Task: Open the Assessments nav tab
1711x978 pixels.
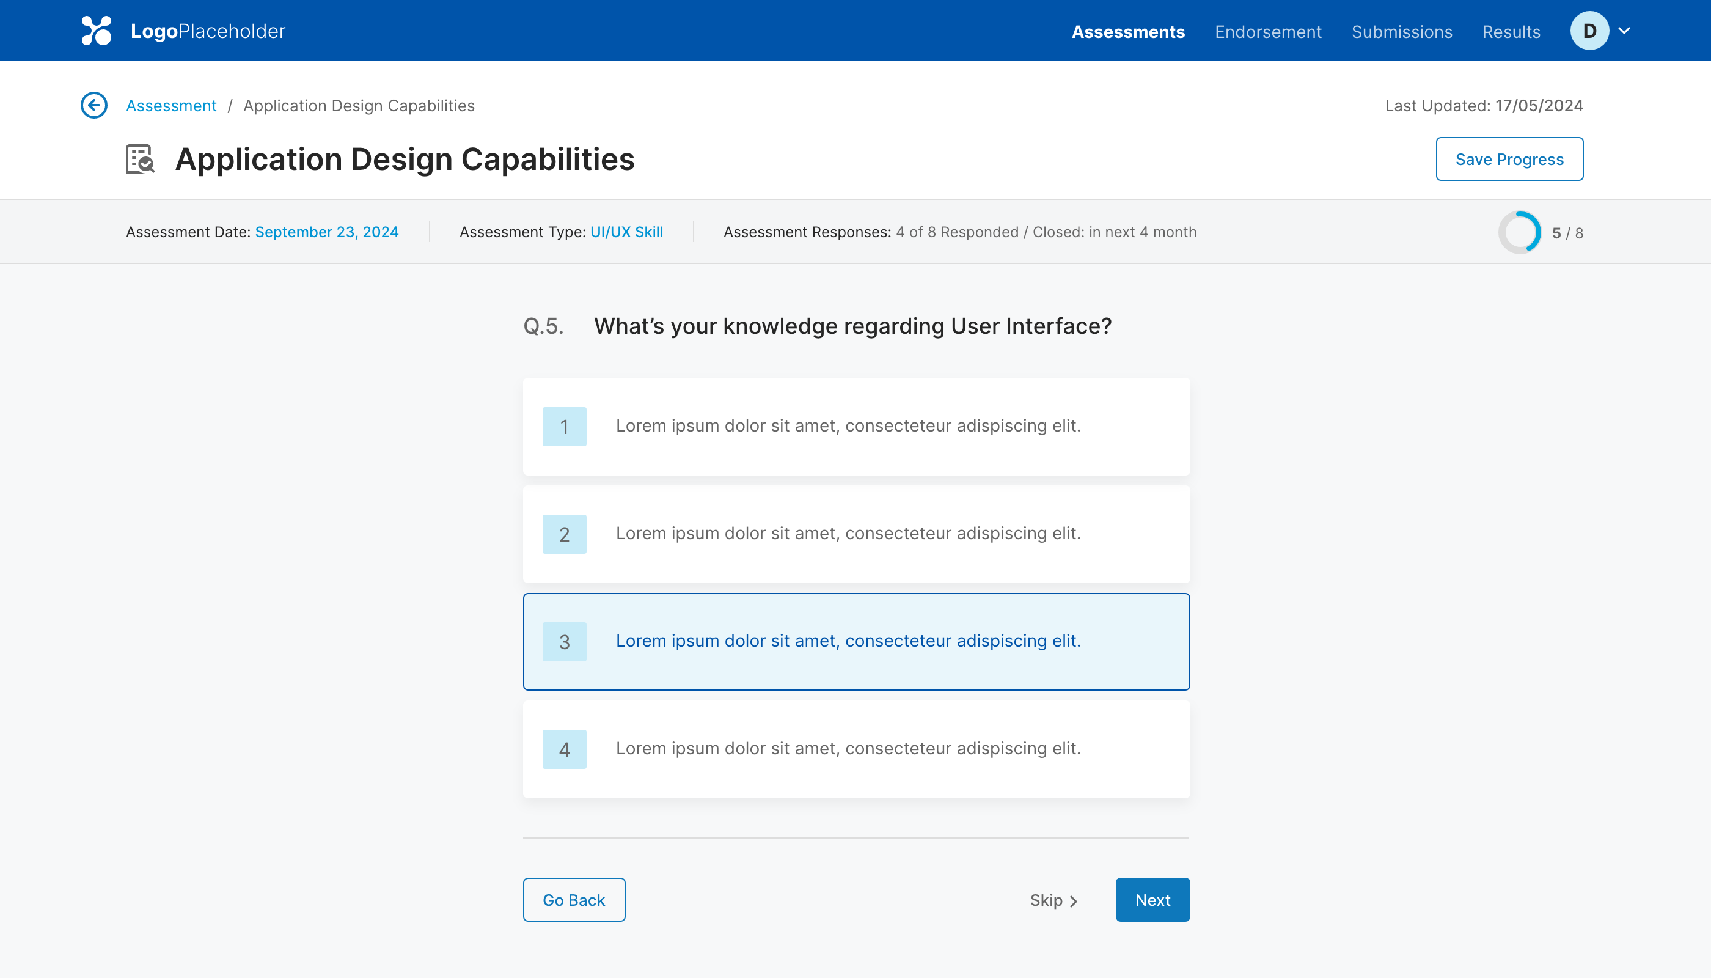Action: click(1128, 32)
